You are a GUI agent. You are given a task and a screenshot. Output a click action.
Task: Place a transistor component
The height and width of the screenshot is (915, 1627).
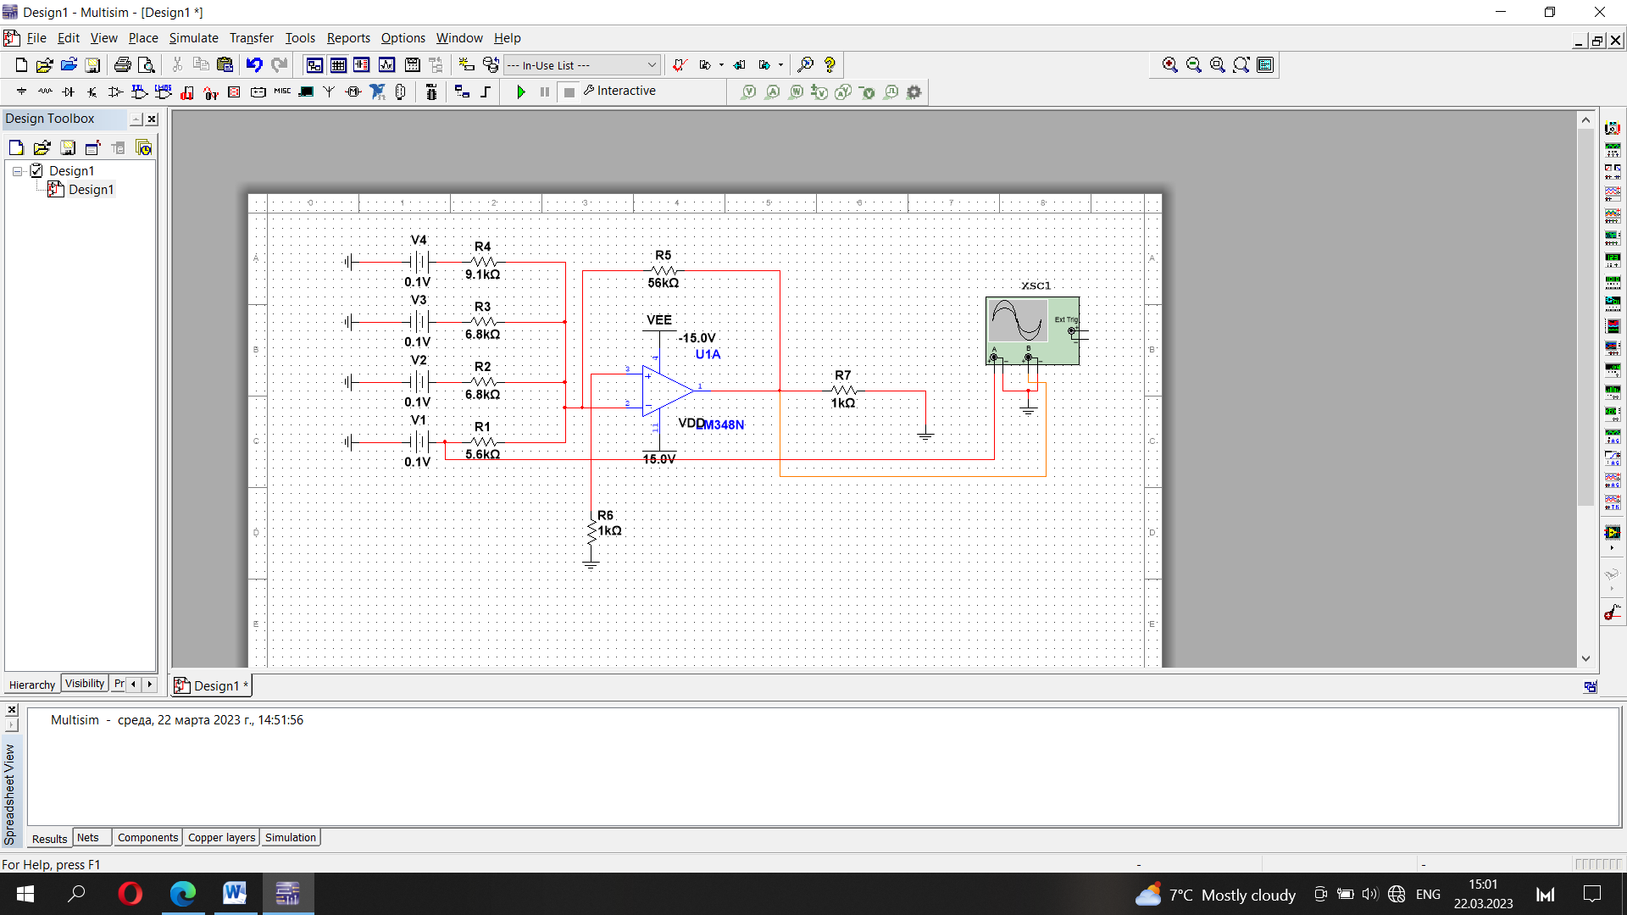tap(92, 91)
